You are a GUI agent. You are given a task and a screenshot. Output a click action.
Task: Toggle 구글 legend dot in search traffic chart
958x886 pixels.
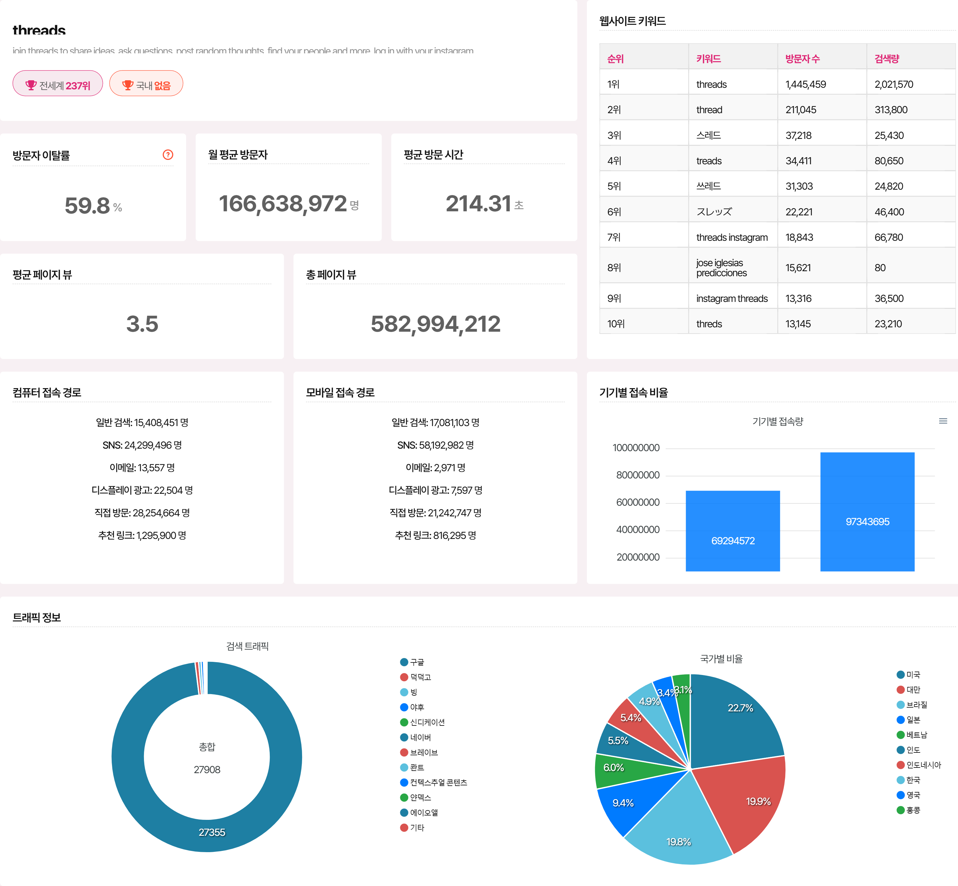tap(404, 662)
